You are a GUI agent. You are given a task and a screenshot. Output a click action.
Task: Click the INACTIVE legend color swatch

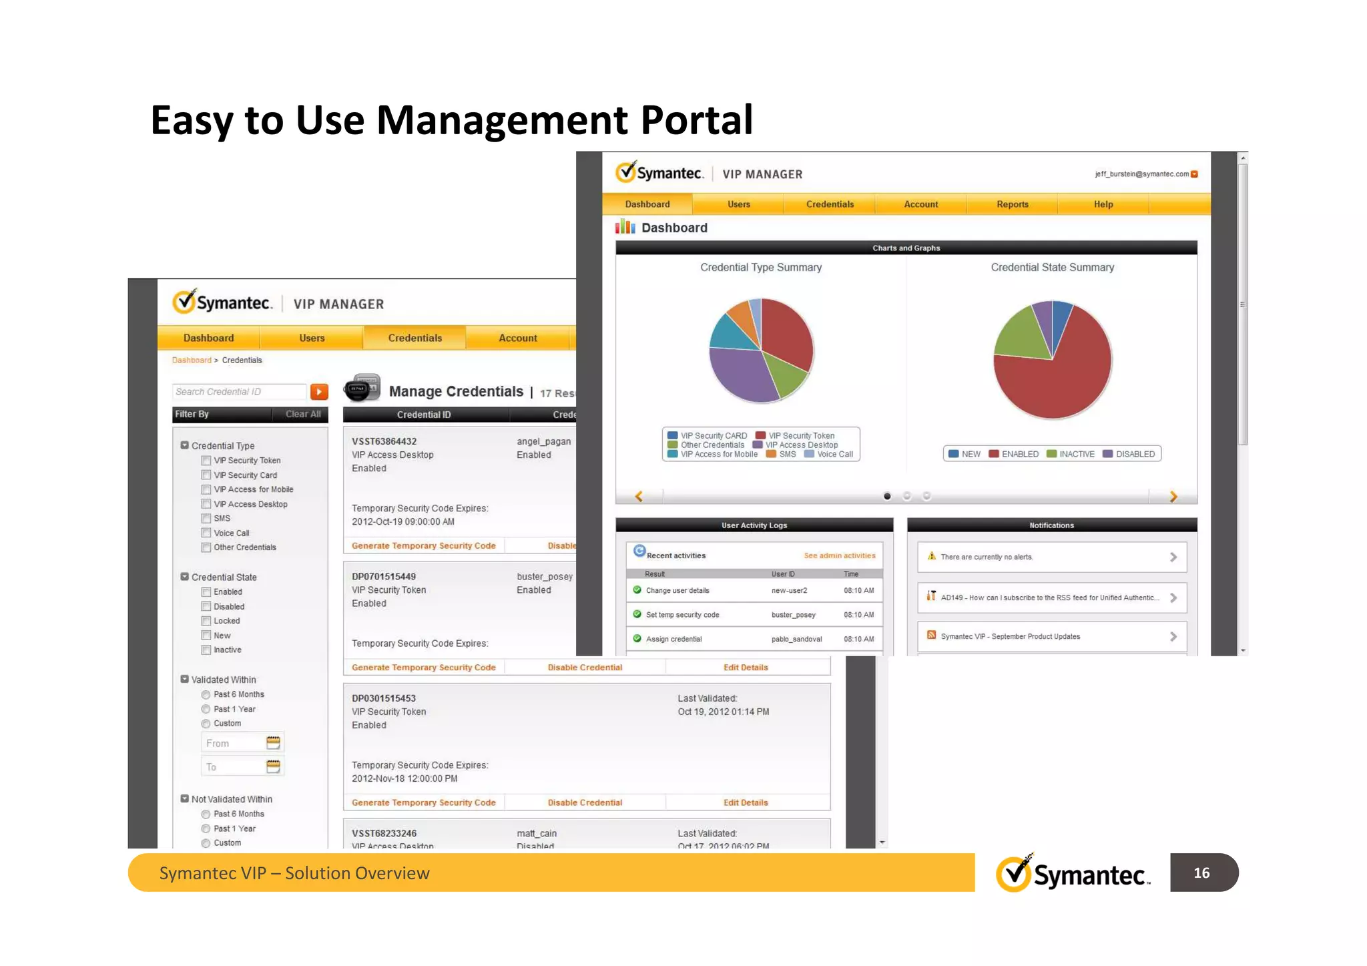1052,454
